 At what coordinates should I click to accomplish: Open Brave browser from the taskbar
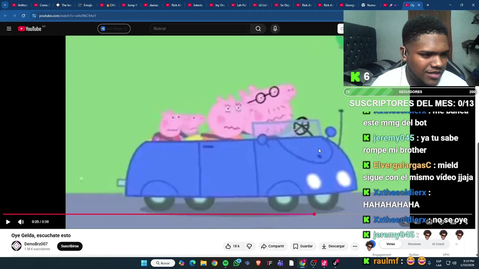pos(258,263)
